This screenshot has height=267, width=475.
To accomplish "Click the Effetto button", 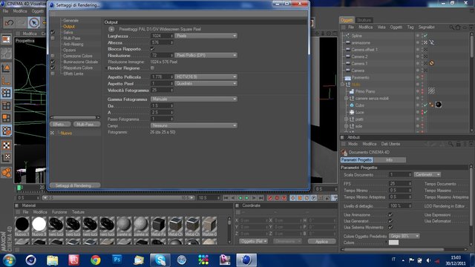I will click(x=60, y=125).
